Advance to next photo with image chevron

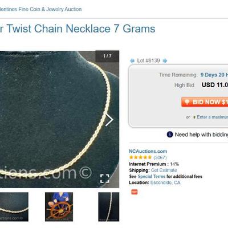(x=109, y=120)
